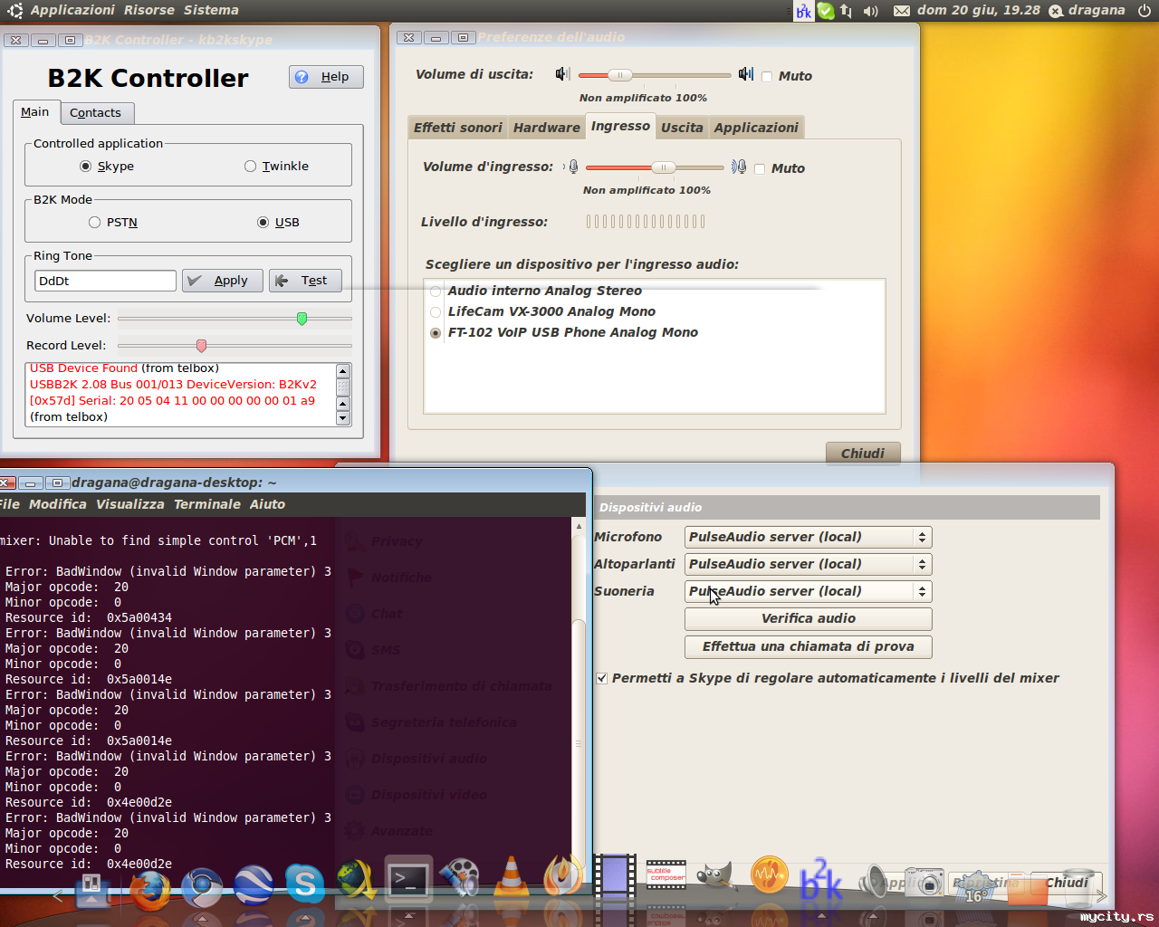
Task: Switch to the Uscita tab
Action: tap(682, 128)
